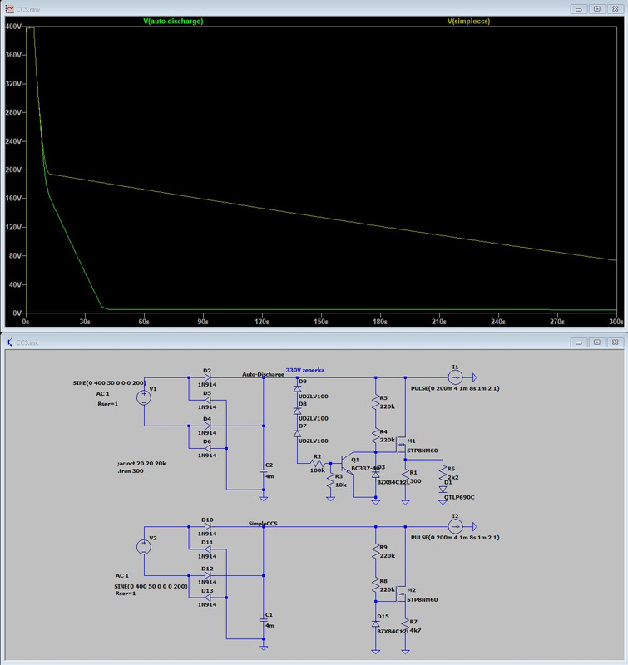
Task: Click resistor R6 symbol
Action: [443, 473]
